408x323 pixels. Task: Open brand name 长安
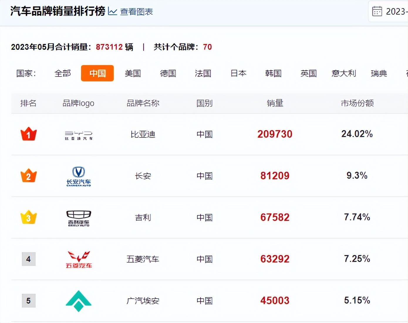tap(143, 176)
